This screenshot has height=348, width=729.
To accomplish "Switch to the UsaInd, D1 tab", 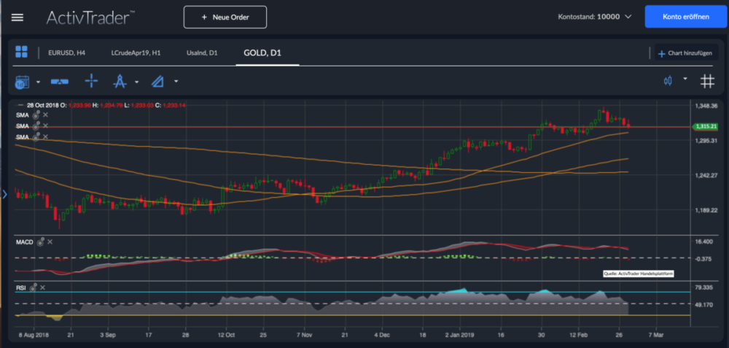I will point(202,53).
